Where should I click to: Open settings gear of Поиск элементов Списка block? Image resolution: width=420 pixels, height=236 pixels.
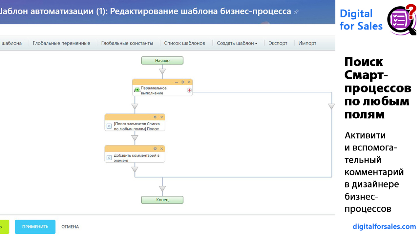pos(155,117)
